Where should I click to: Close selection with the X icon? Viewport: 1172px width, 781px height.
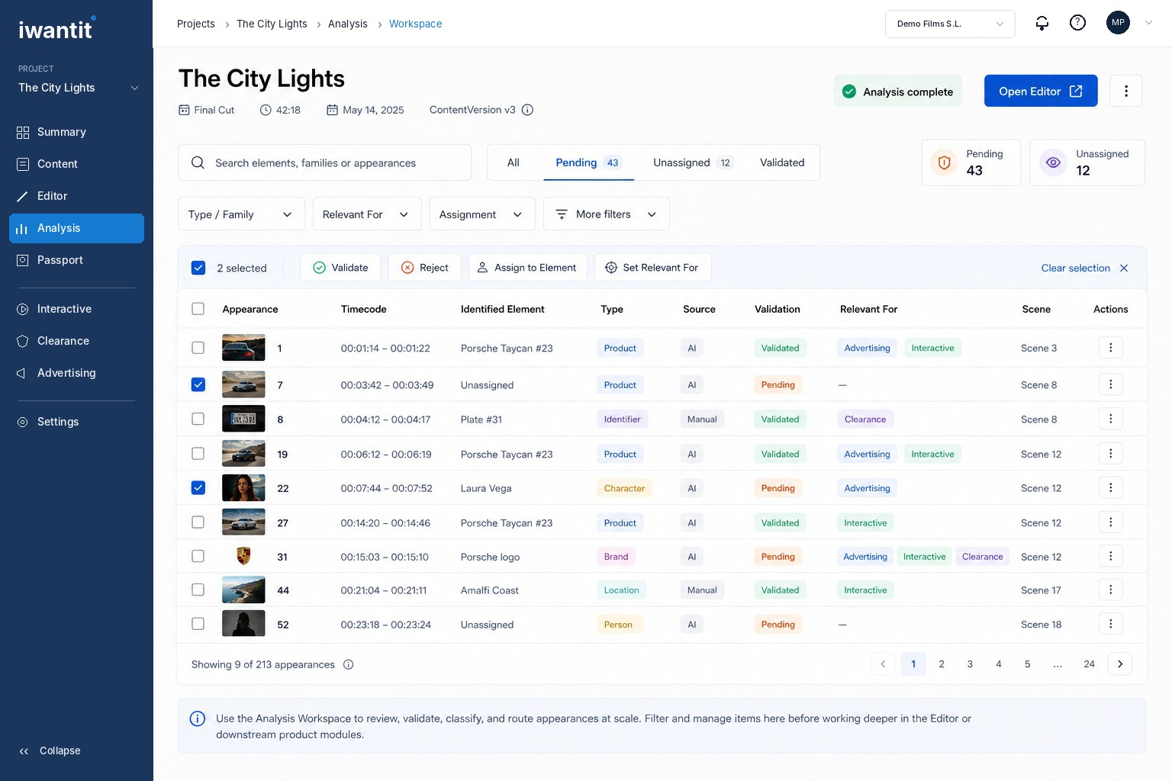click(1124, 268)
